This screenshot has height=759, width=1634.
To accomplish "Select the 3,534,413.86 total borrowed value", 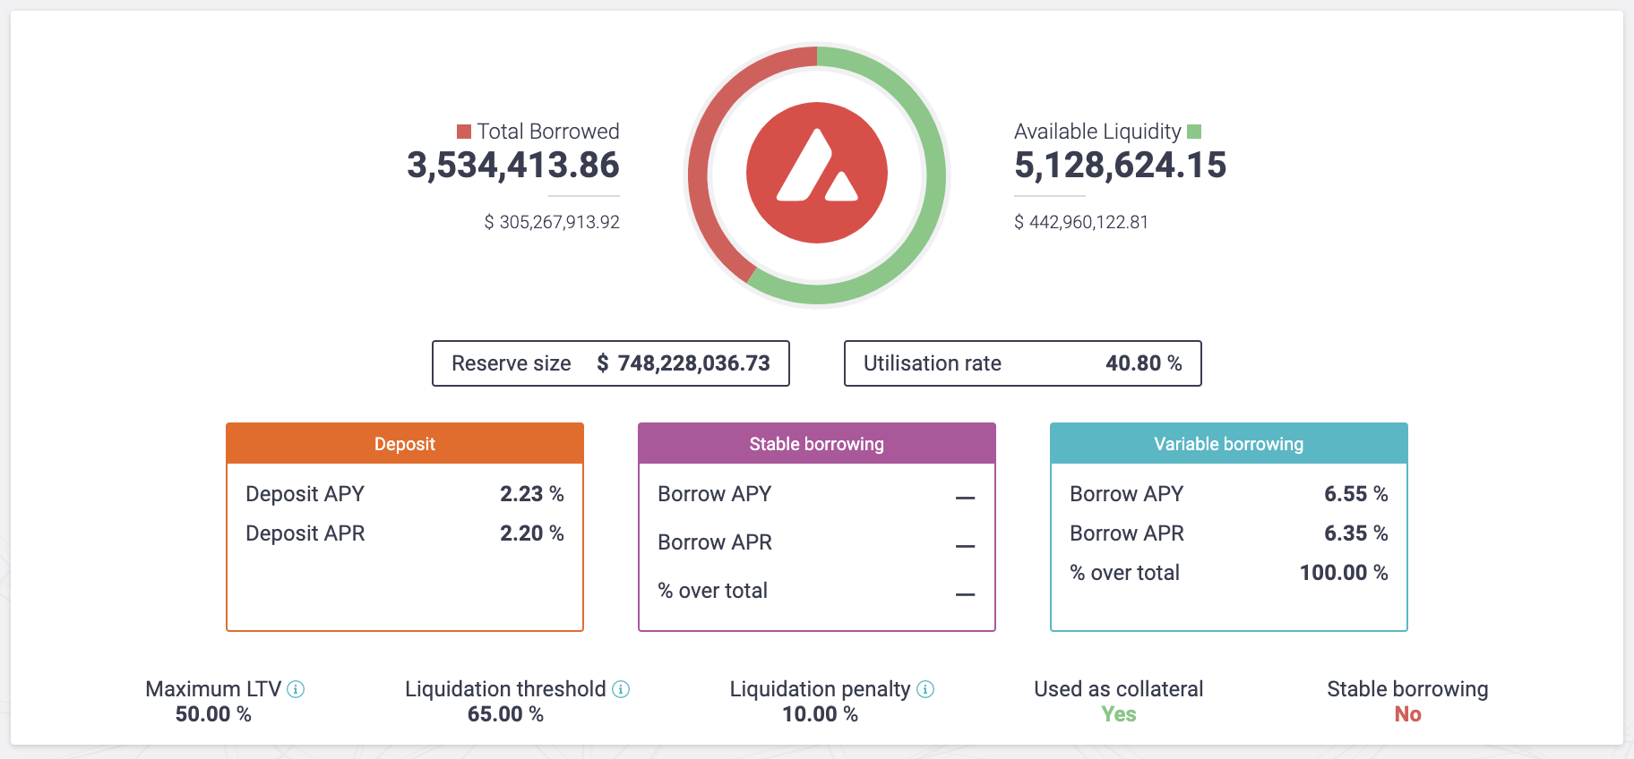I will tap(513, 166).
